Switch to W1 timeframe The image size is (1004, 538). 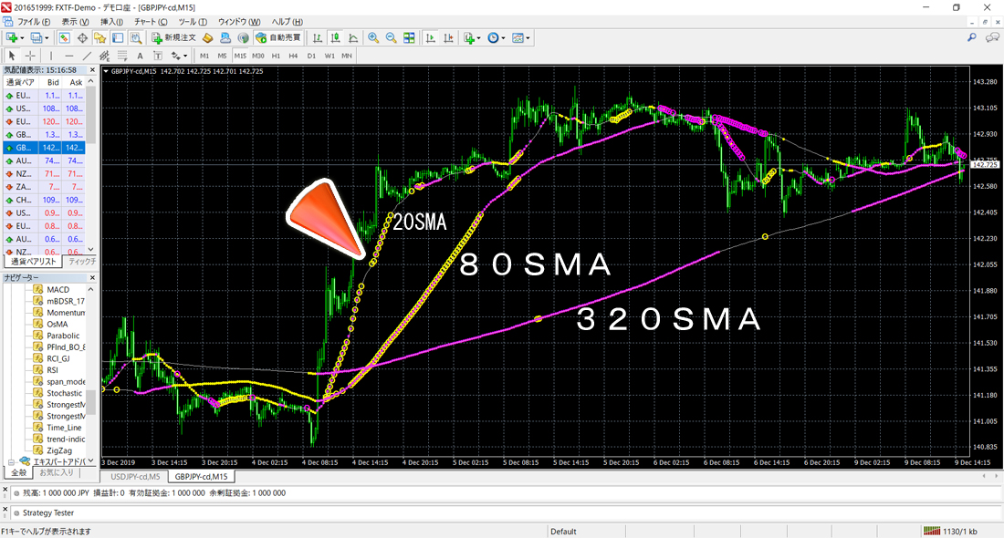click(x=329, y=56)
